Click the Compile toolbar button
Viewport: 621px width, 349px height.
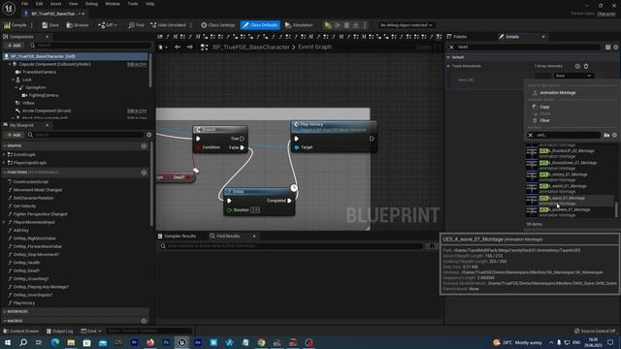click(x=16, y=25)
